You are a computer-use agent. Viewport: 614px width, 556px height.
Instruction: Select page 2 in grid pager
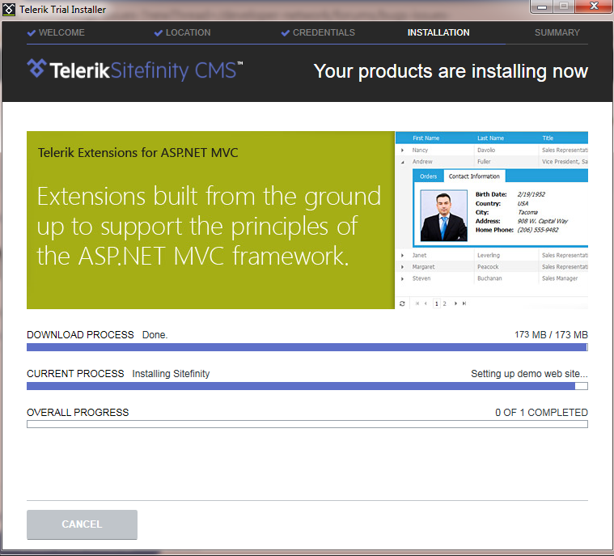pyautogui.click(x=444, y=303)
